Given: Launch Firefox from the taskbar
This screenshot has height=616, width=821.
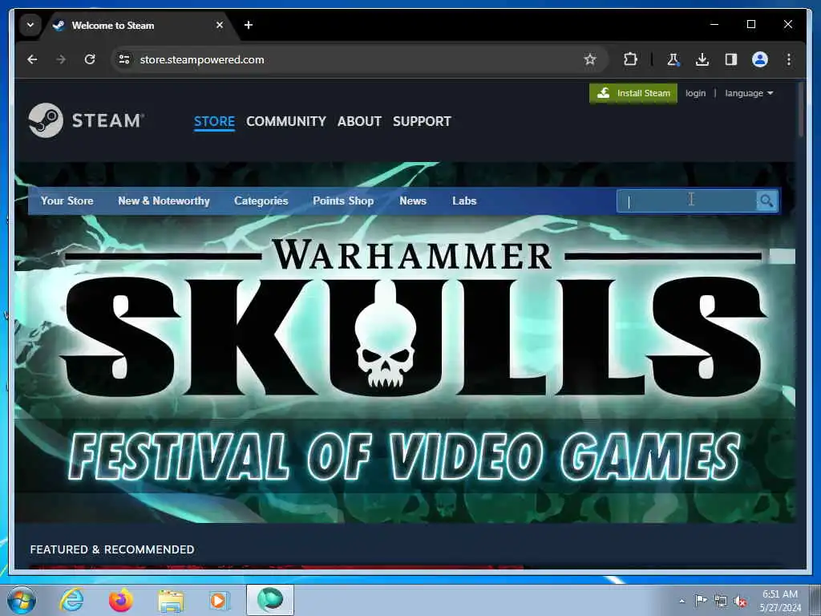Looking at the screenshot, I should tap(120, 600).
